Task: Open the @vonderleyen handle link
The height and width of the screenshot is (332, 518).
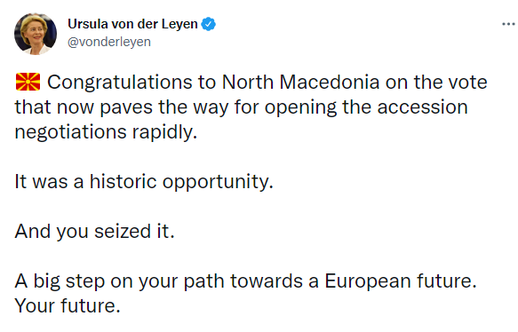Action: 109,42
